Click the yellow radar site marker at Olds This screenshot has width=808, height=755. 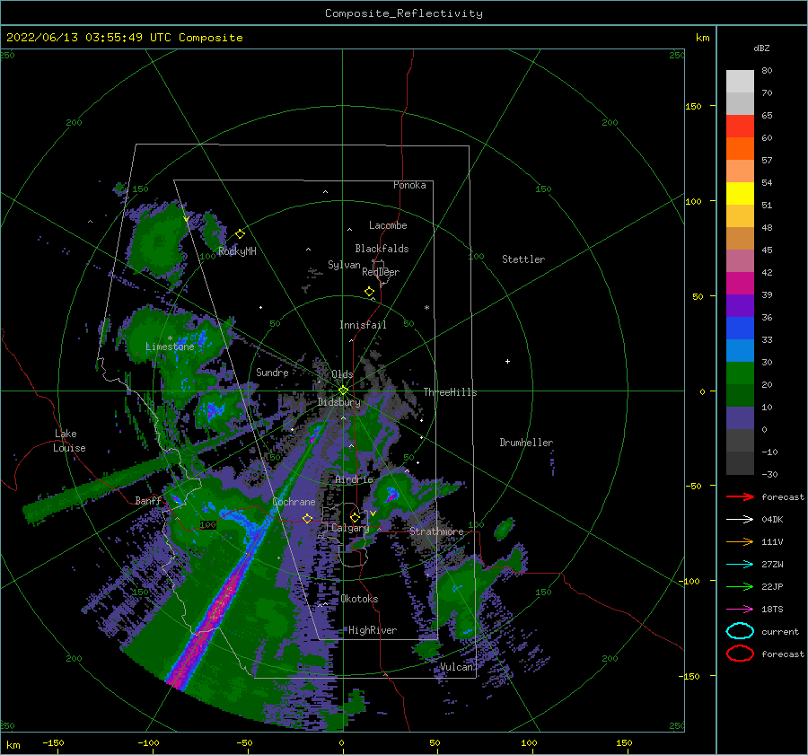343,391
